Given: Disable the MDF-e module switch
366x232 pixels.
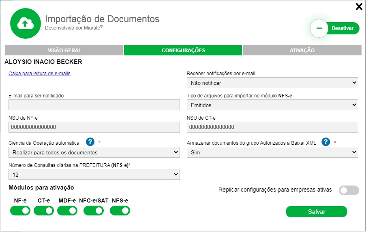Looking at the screenshot, I should (x=67, y=211).
